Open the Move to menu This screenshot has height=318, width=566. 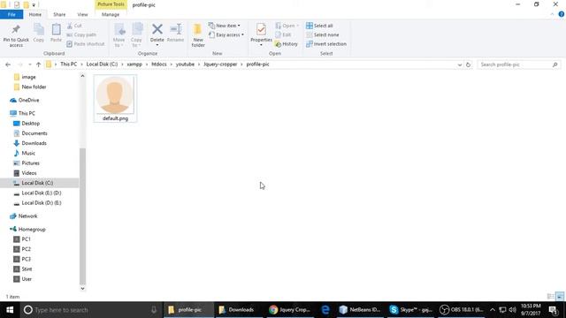pos(119,35)
